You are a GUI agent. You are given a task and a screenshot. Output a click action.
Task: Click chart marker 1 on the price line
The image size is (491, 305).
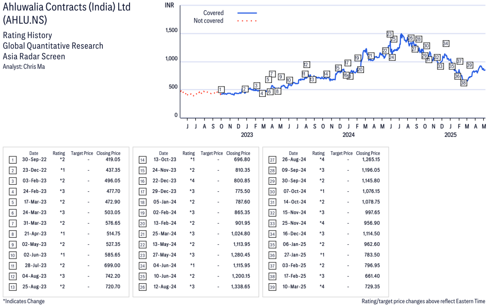click(221, 89)
